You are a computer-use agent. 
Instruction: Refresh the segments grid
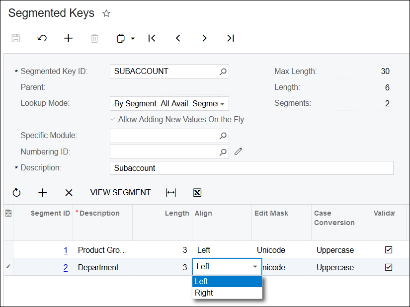[16, 193]
